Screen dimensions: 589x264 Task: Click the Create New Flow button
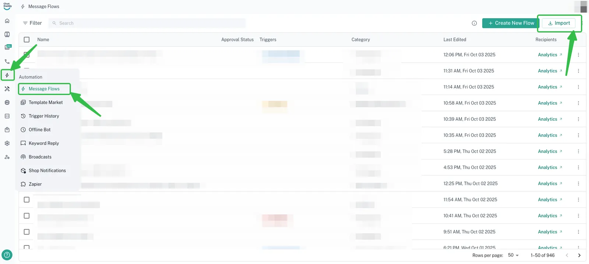click(511, 23)
